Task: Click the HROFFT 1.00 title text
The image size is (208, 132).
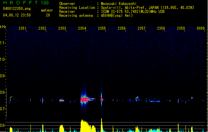Action: pos(26,3)
